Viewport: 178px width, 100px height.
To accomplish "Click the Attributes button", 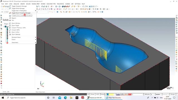I will point(147,94).
